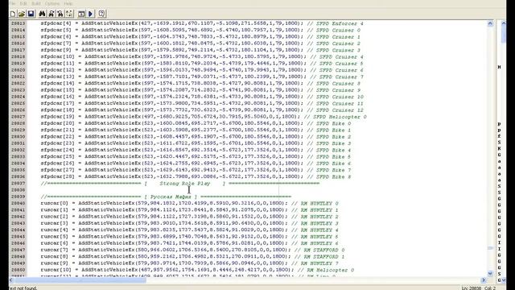The width and height of the screenshot is (515, 290).
Task: Click the '// SFPD Bike 0' comment
Action: click(329, 123)
